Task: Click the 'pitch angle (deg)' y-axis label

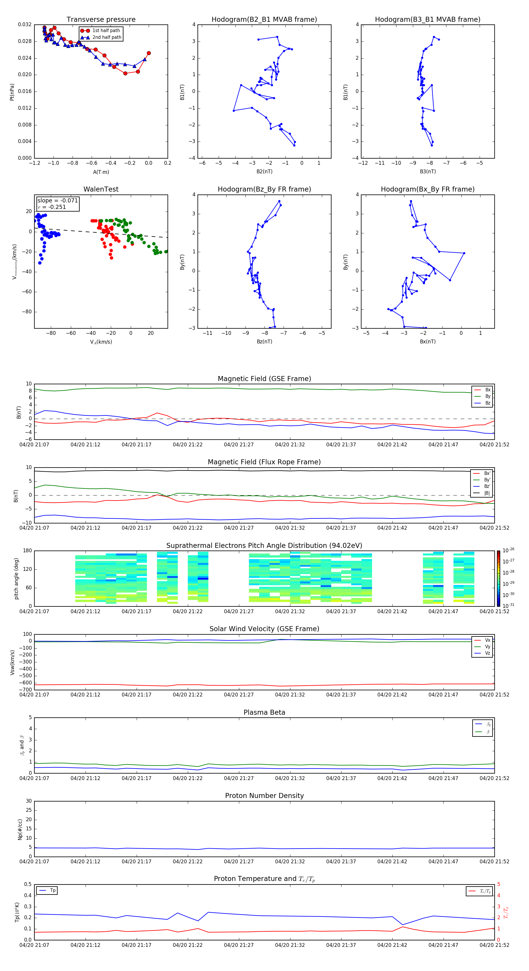Action: [x=16, y=578]
